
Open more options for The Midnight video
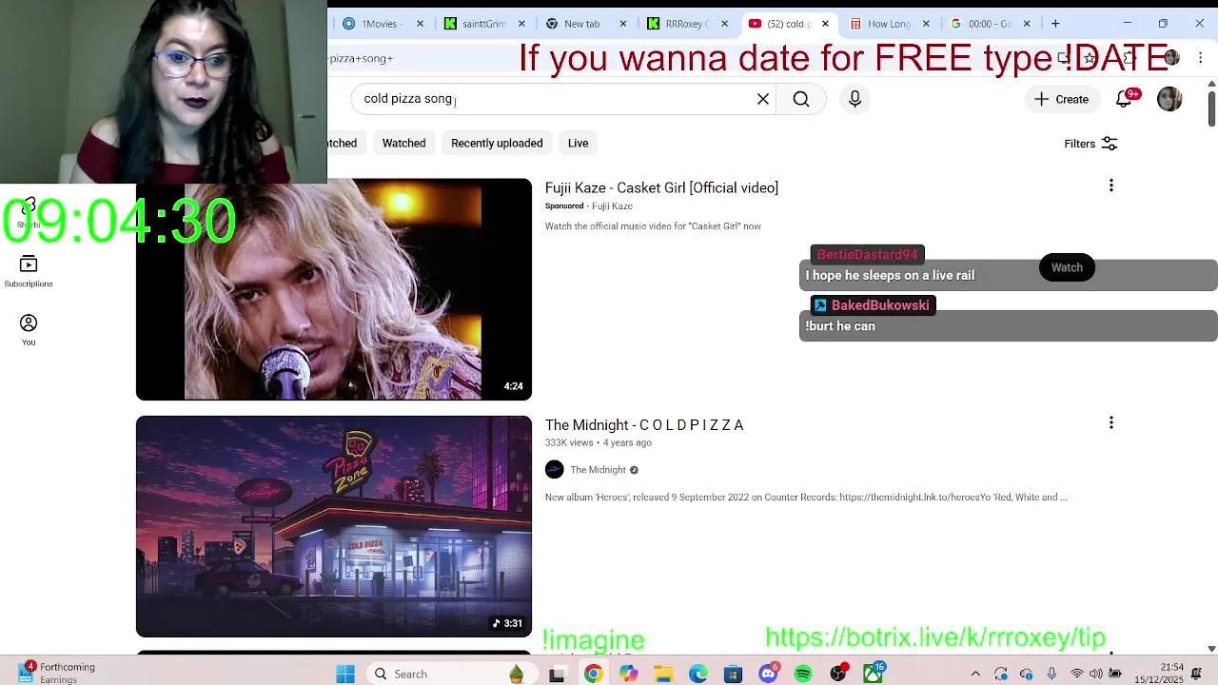click(1110, 422)
